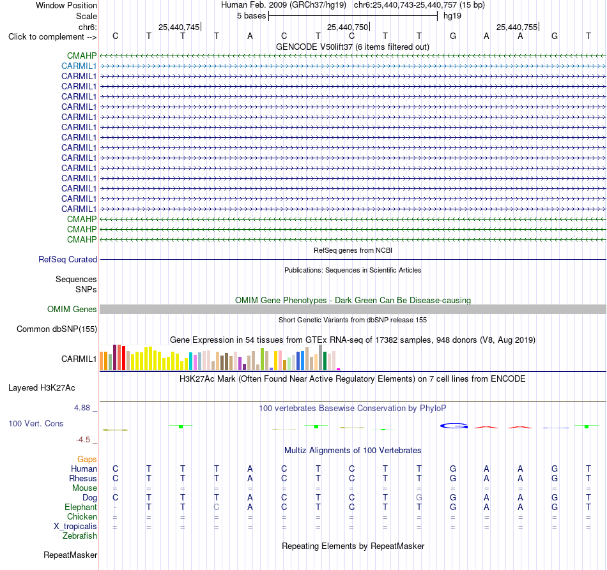Click the "RefSeq Curated" track label
Image resolution: width=607 pixels, height=570 pixels.
(67, 260)
